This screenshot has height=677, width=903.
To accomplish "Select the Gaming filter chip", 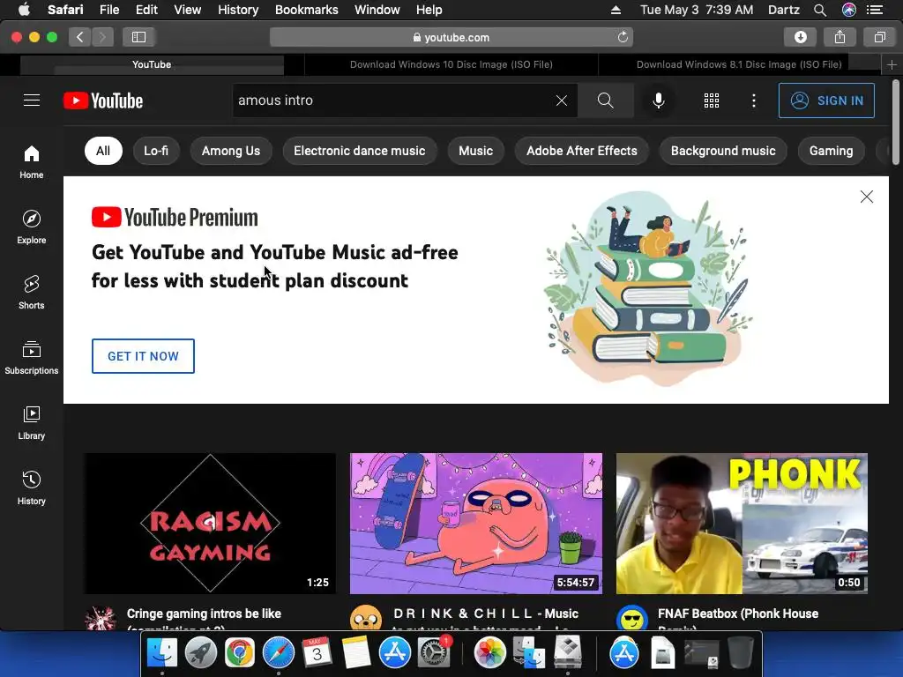I will click(831, 151).
